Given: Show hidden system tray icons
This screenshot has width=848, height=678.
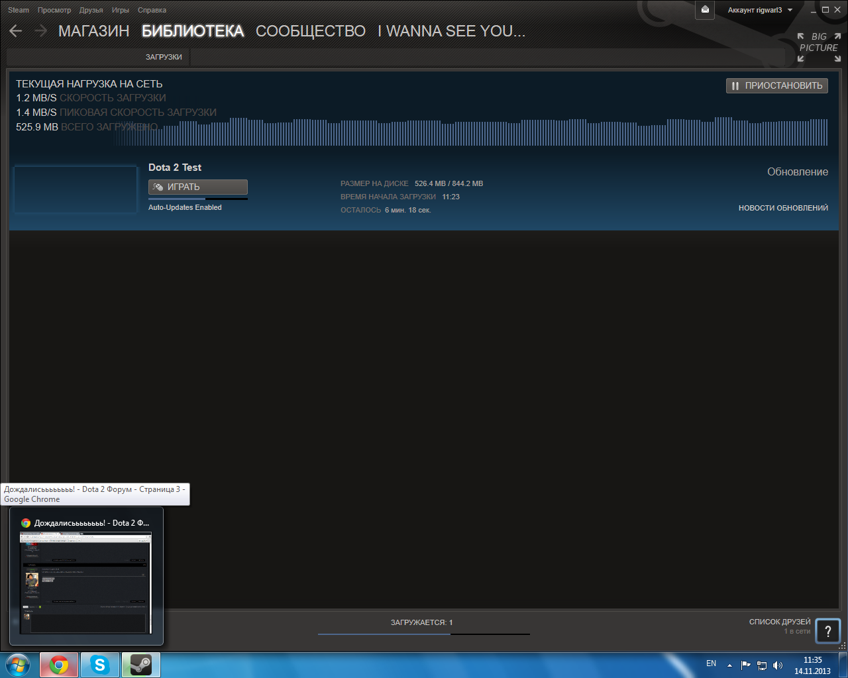Looking at the screenshot, I should pyautogui.click(x=729, y=665).
